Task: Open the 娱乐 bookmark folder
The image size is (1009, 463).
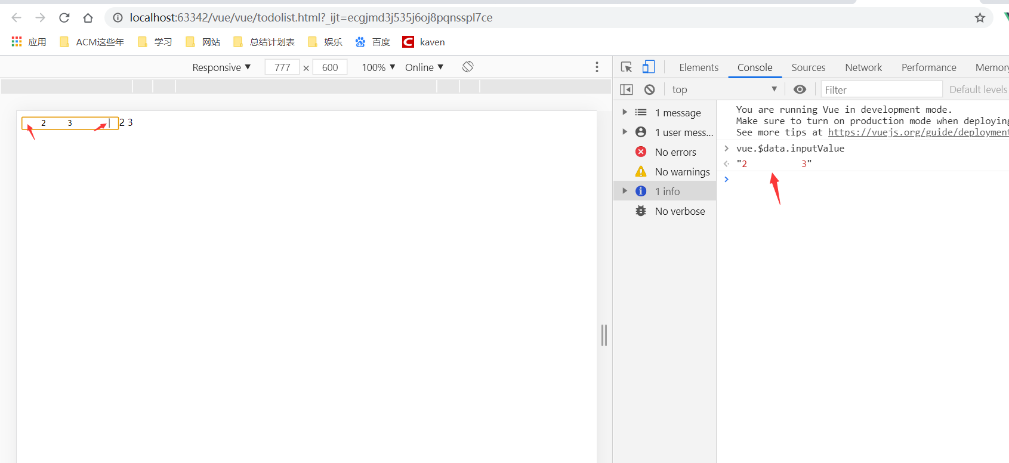Action: 325,42
